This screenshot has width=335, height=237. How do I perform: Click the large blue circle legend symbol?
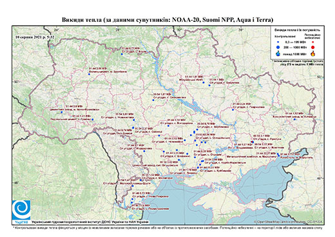click(x=278, y=47)
